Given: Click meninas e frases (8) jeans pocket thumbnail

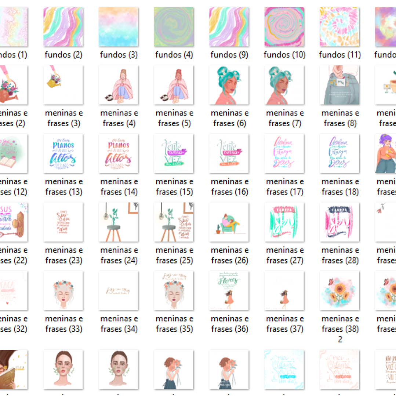Looking at the screenshot, I should 339,85.
